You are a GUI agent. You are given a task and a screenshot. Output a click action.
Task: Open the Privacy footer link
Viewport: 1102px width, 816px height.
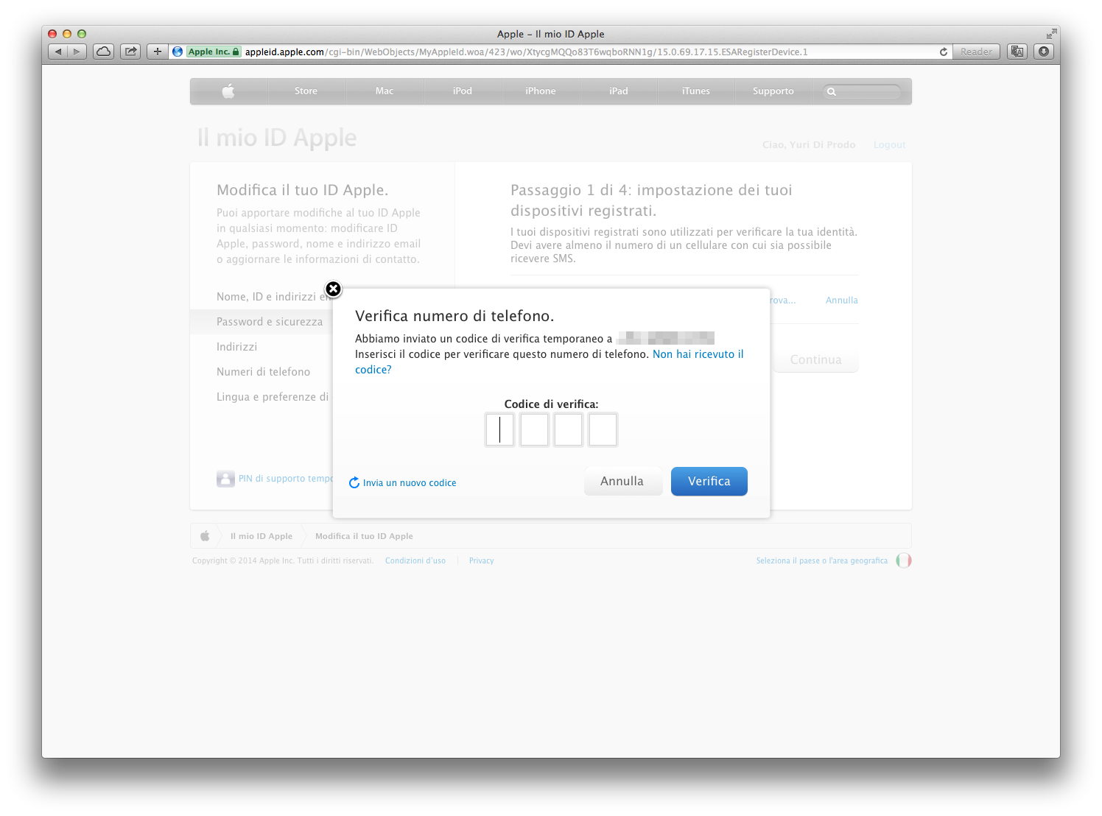click(482, 561)
